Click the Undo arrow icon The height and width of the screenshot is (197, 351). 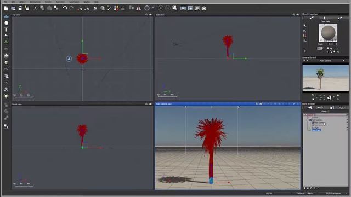pos(65,8)
